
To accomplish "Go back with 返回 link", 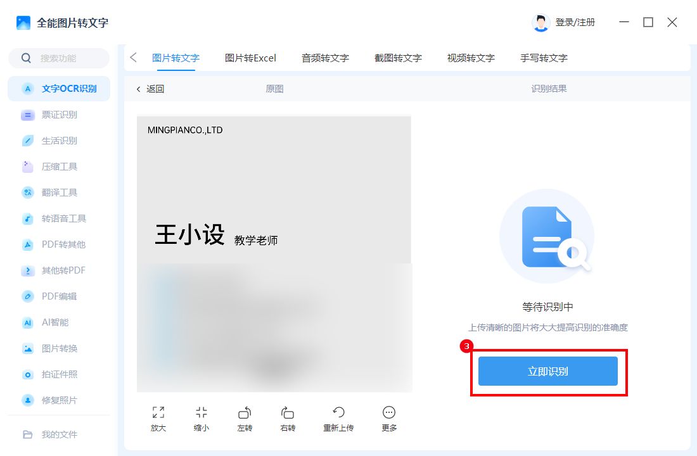I will (x=150, y=89).
